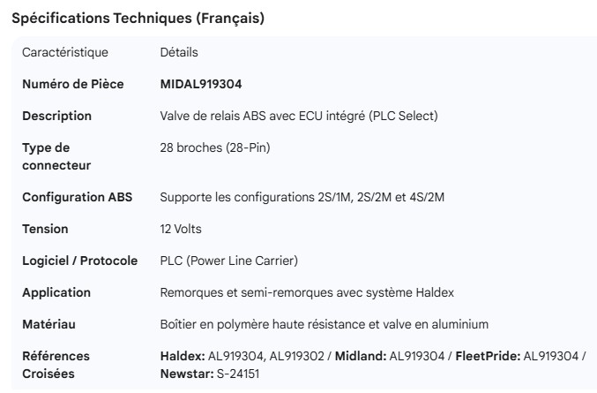Screen dimensions: 597x393
Task: Click the 'Détails' column header
Action: coord(179,52)
